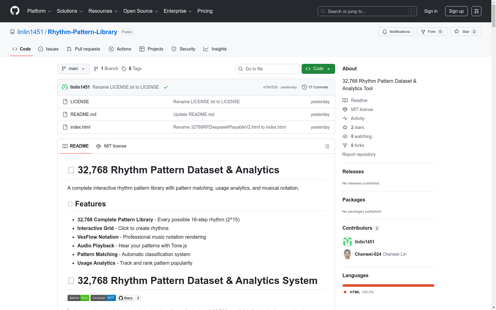Click Report repository link

click(x=359, y=154)
